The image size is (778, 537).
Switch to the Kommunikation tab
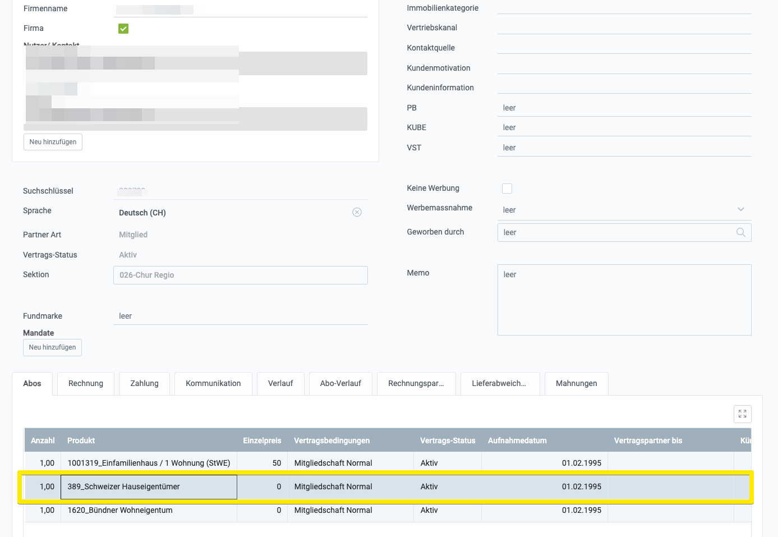click(x=213, y=384)
